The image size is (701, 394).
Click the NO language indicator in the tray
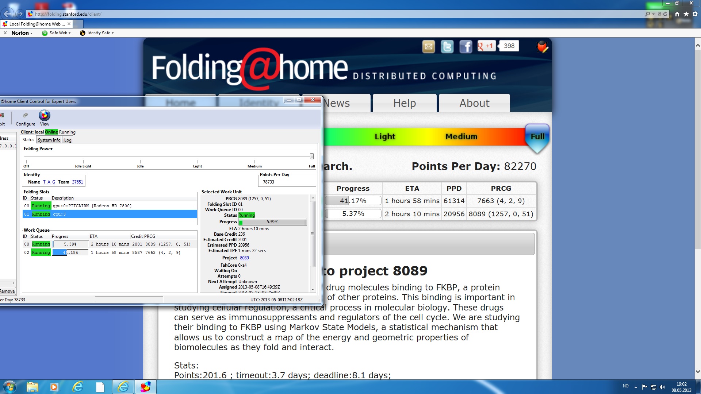point(626,386)
